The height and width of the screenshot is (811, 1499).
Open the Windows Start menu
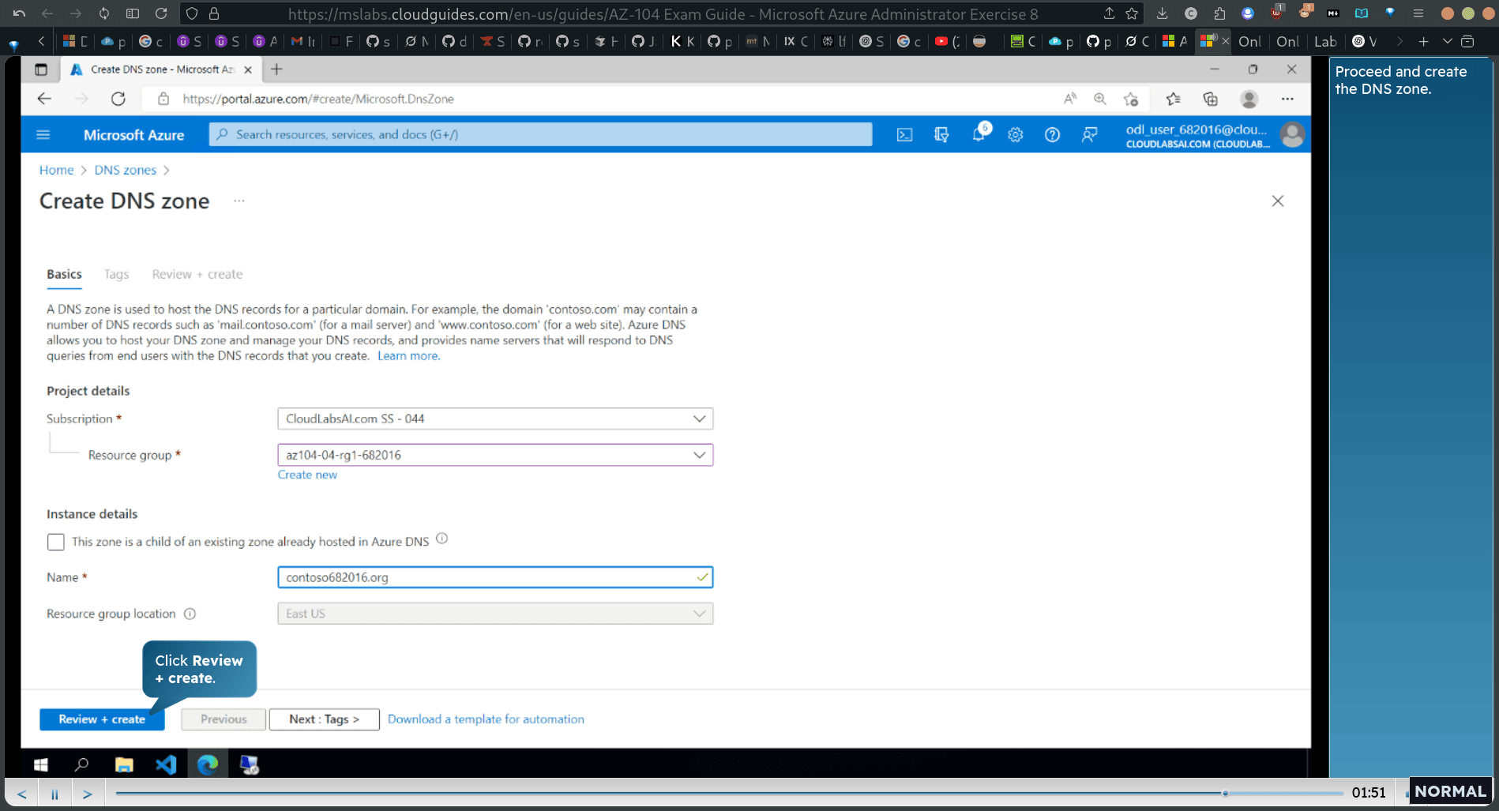41,764
